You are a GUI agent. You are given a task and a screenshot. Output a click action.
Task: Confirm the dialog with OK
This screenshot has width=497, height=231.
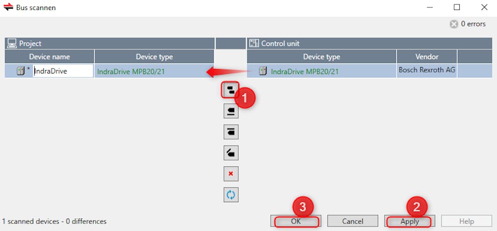[x=296, y=221]
